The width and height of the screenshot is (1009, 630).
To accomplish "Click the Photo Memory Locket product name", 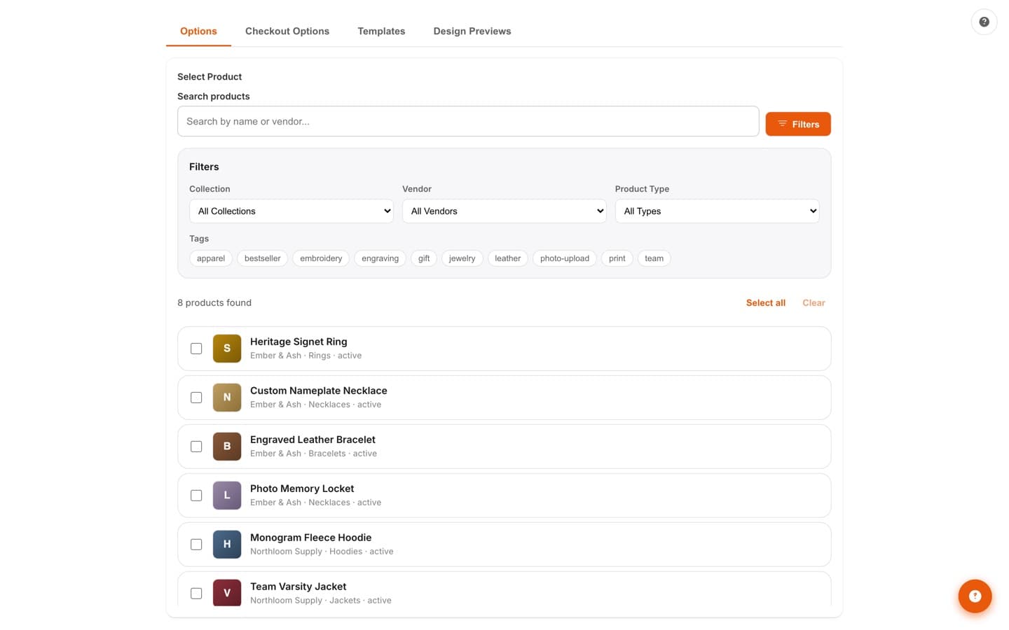I will [302, 489].
